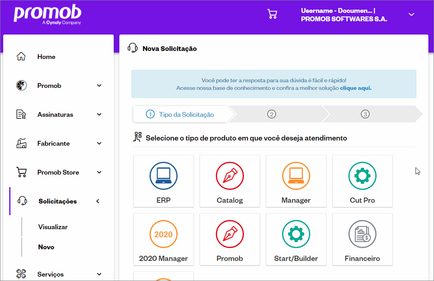434x281 pixels.
Task: Select the ERP laptop icon
Action: 163,176
